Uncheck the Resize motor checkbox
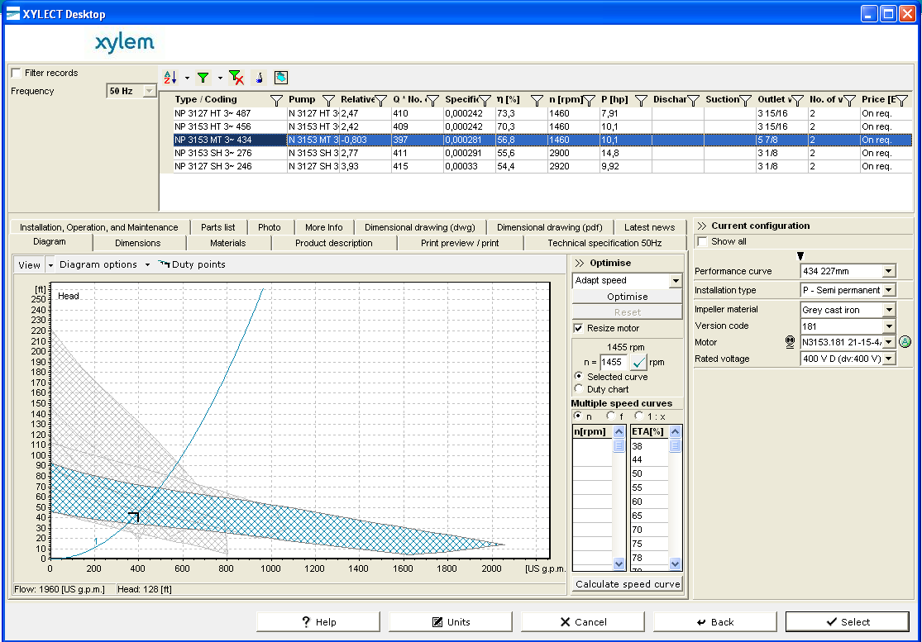Image resolution: width=922 pixels, height=642 pixels. click(579, 328)
